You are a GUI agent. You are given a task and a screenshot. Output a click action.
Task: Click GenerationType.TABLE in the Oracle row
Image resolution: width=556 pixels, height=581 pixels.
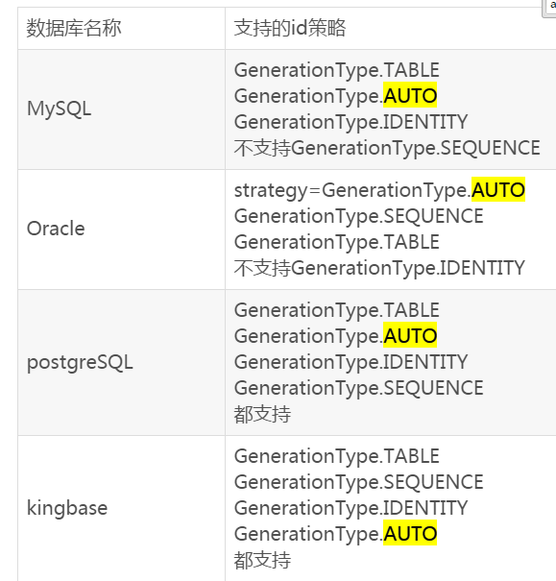click(337, 242)
